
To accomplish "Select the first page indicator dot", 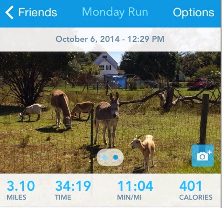I will pyautogui.click(x=105, y=157).
